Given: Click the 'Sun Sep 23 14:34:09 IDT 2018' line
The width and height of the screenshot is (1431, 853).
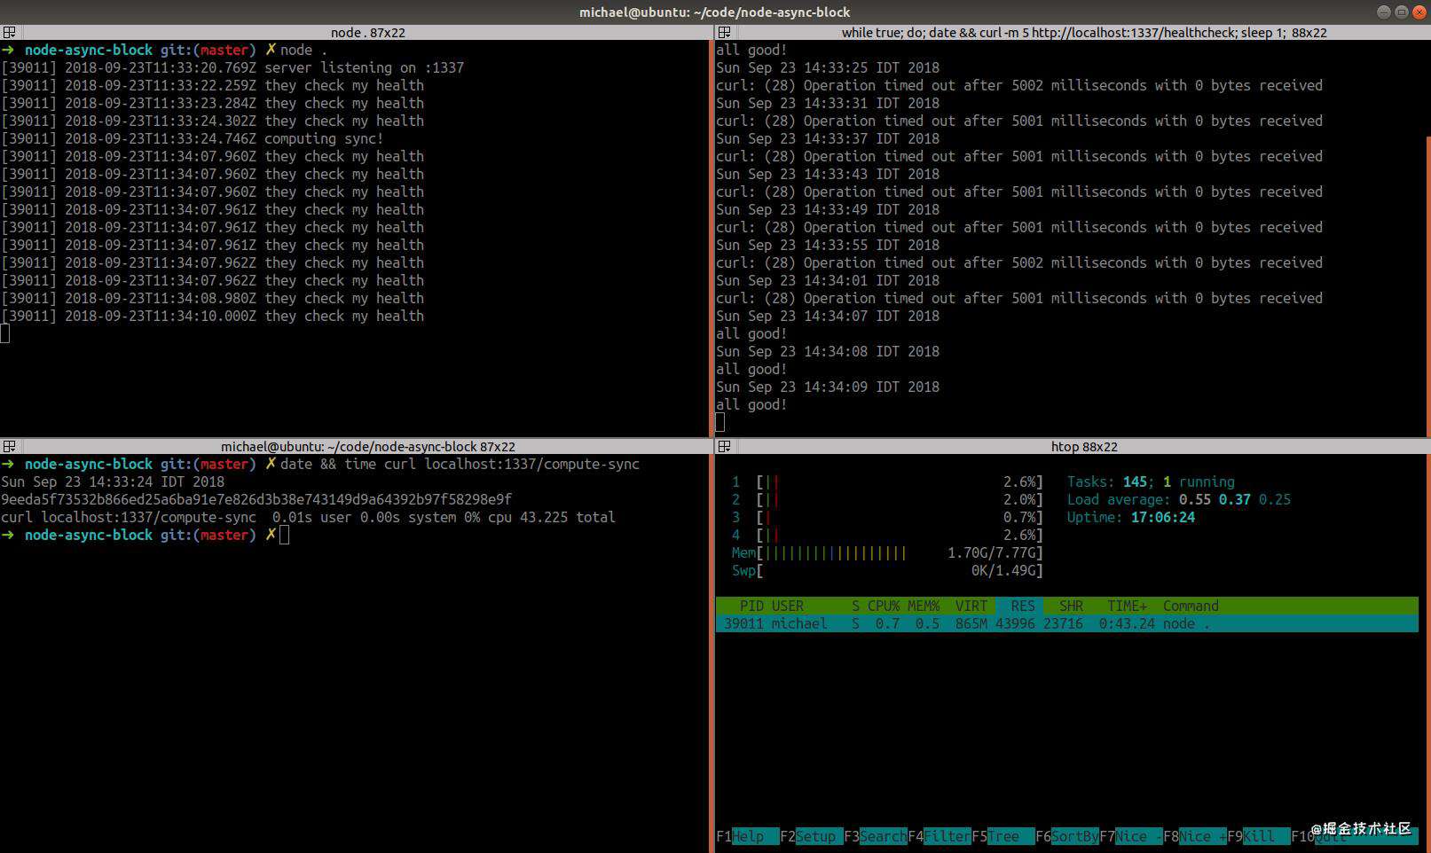Looking at the screenshot, I should point(828,387).
